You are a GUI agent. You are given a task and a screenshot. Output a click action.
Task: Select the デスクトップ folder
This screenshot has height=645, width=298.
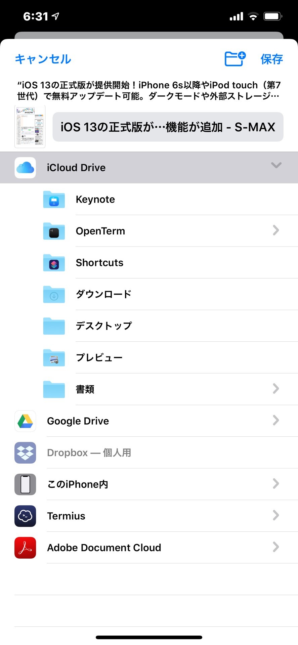click(149, 326)
